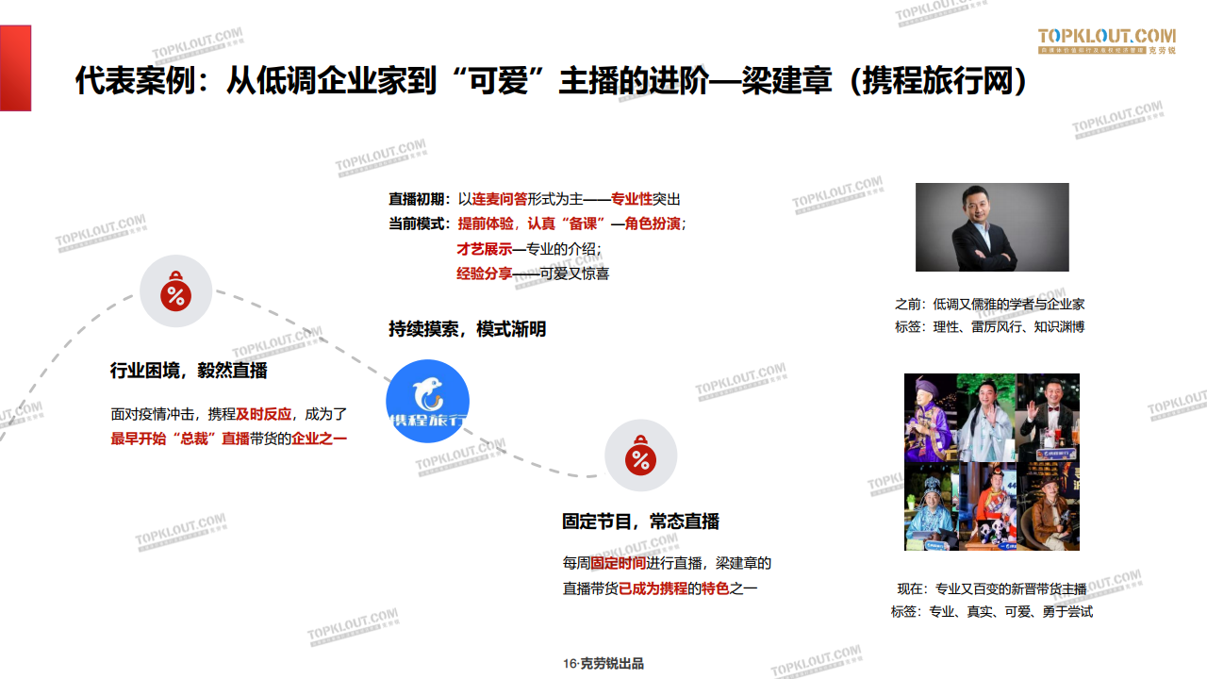Click the blue 携程旅行 dolphin logo
Screen dimensions: 1207x679
pos(427,402)
